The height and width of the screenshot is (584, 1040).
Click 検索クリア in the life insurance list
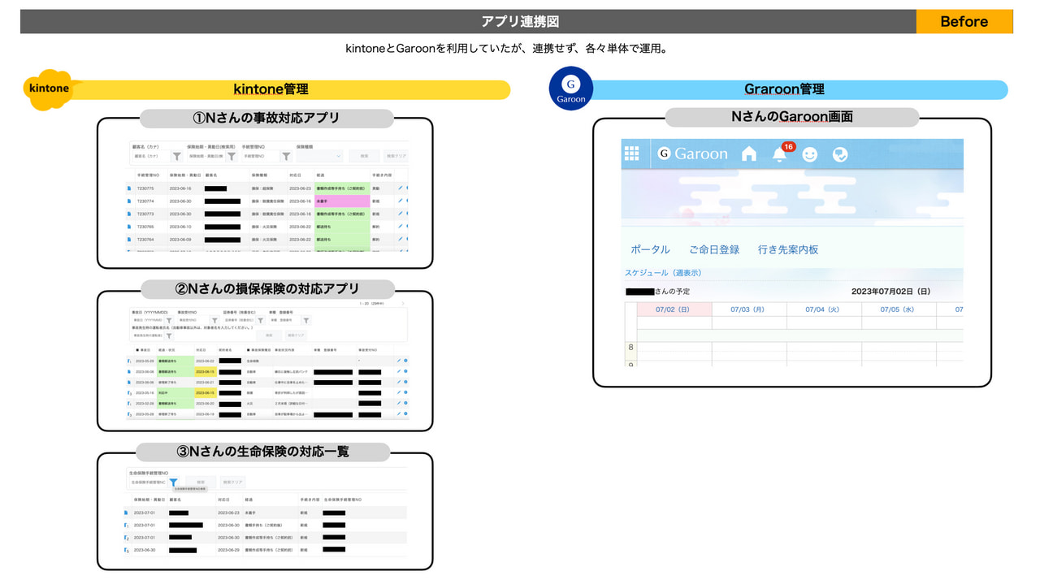pyautogui.click(x=233, y=482)
